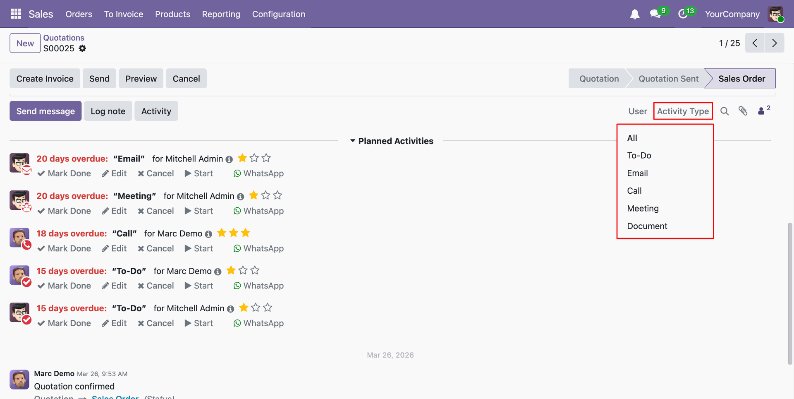Click the paperclip attachments icon

[743, 111]
